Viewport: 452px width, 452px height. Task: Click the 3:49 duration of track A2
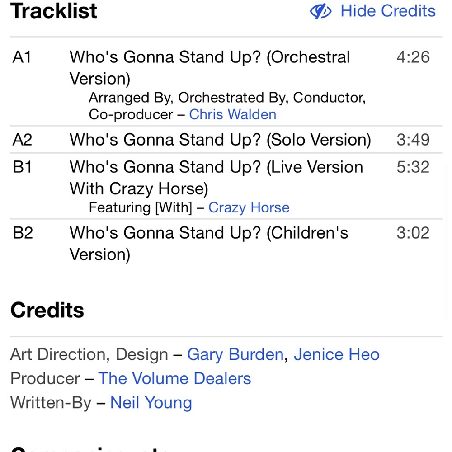click(x=413, y=140)
